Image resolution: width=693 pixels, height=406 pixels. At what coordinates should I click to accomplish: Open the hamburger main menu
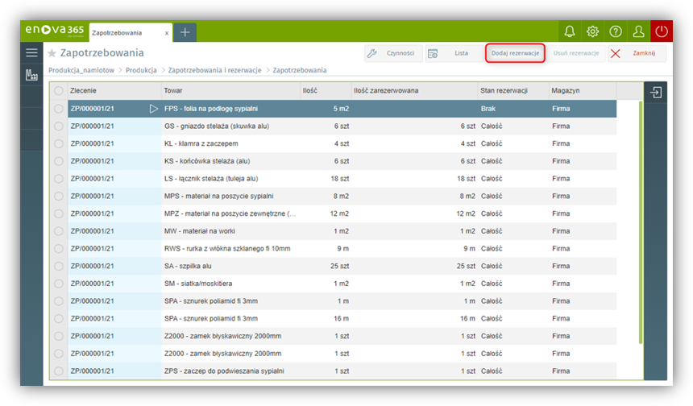[32, 52]
